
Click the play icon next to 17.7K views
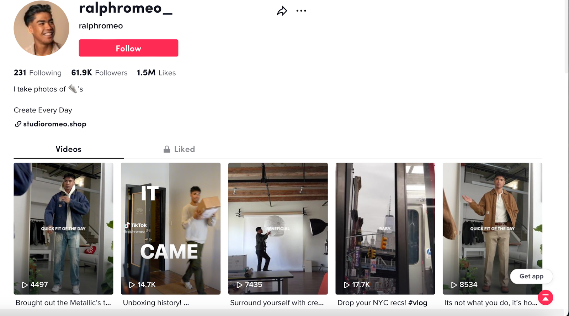coord(346,285)
